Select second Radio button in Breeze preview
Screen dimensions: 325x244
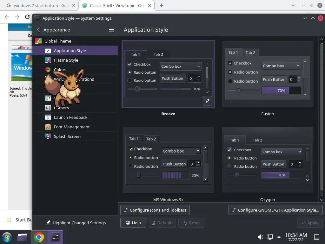click(x=130, y=80)
